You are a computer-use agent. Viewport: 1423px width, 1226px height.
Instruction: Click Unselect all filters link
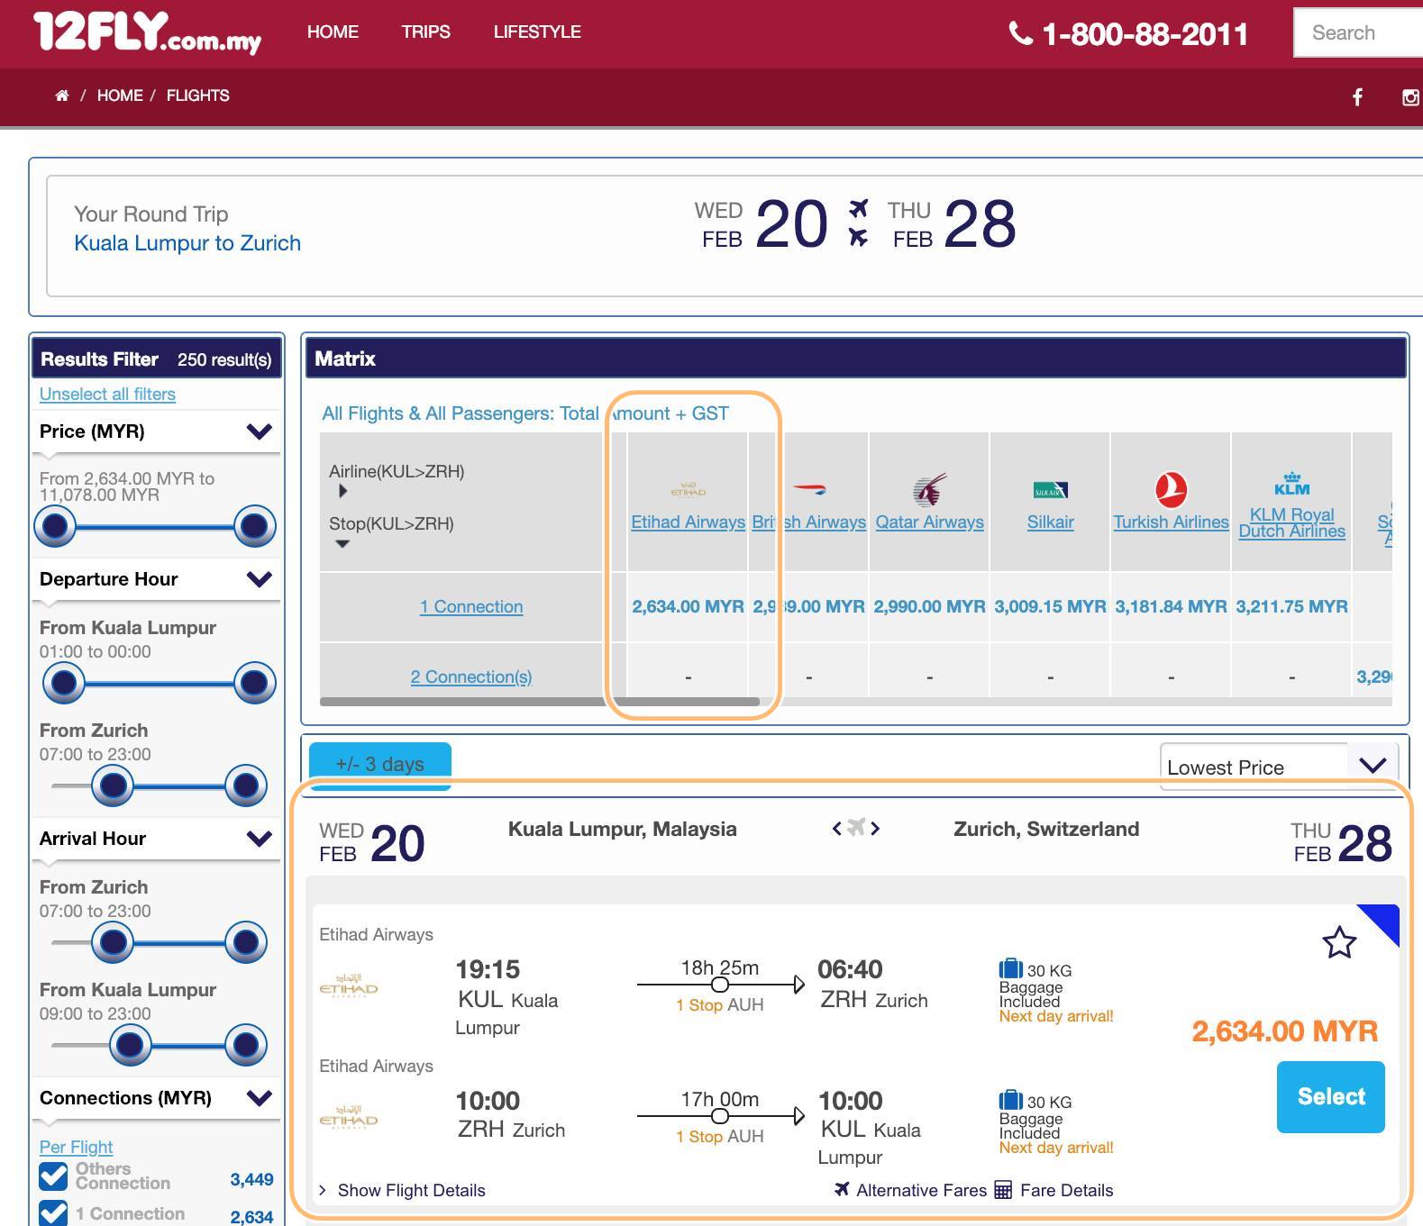[107, 394]
